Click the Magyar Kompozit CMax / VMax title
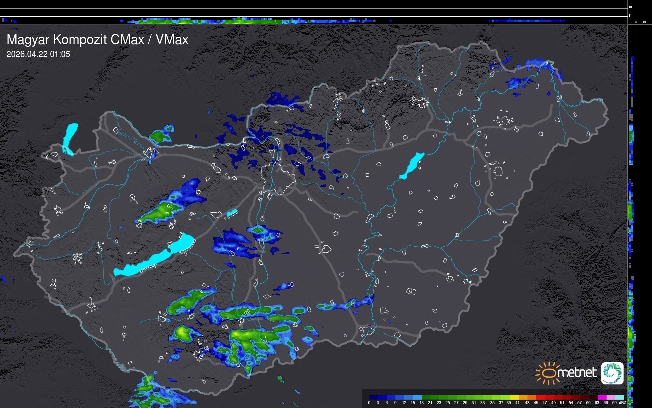Screen dimensions: 652x408 click(97, 40)
